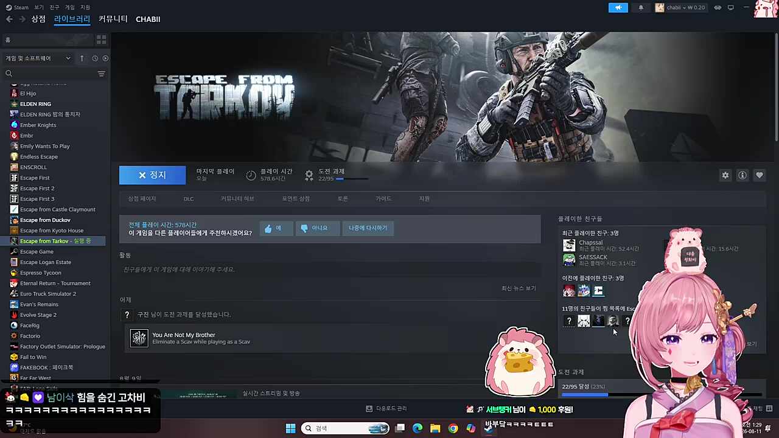Open the advanced filter lines icon
The width and height of the screenshot is (779, 438).
[101, 74]
